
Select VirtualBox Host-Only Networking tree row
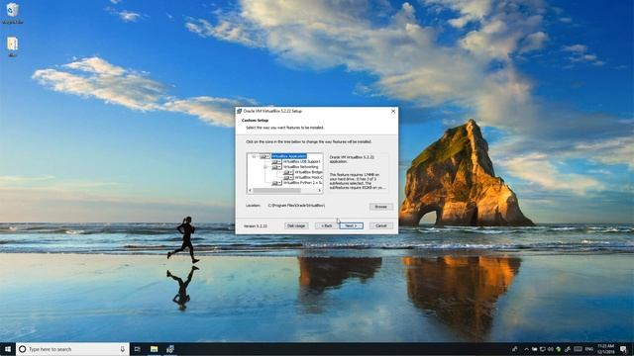[308, 177]
